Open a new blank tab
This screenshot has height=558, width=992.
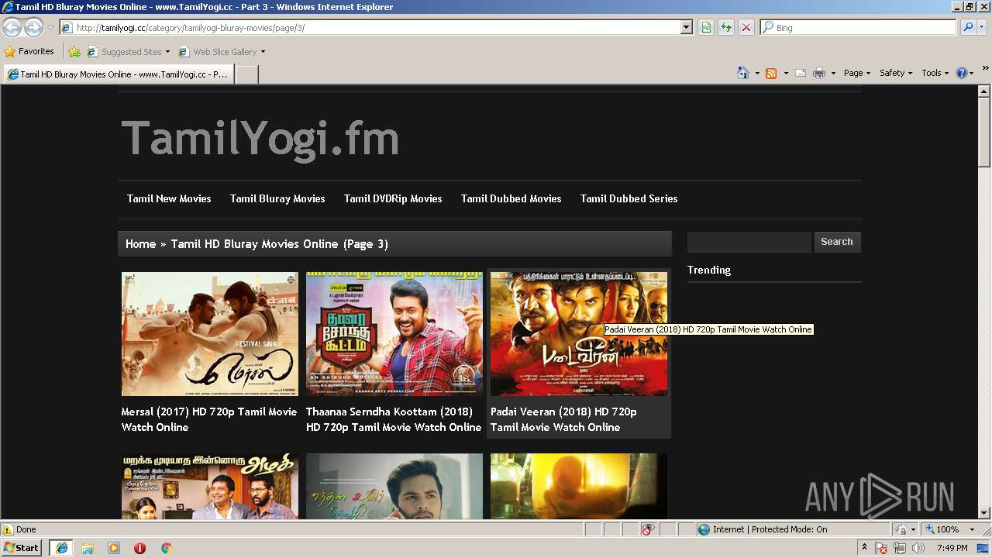(246, 74)
